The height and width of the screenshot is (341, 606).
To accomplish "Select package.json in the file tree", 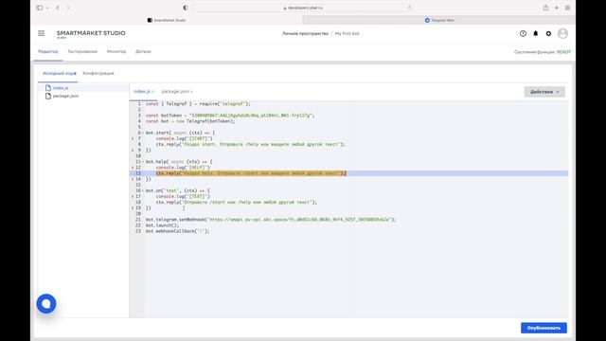I will [65, 96].
